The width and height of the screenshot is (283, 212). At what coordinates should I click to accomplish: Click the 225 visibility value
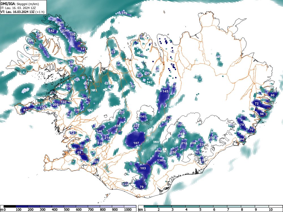coord(136,126)
